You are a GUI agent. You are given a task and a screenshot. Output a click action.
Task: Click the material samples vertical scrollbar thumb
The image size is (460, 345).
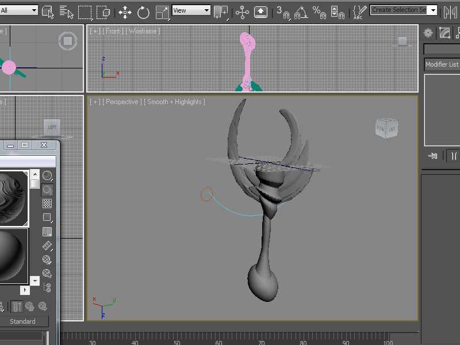click(34, 184)
